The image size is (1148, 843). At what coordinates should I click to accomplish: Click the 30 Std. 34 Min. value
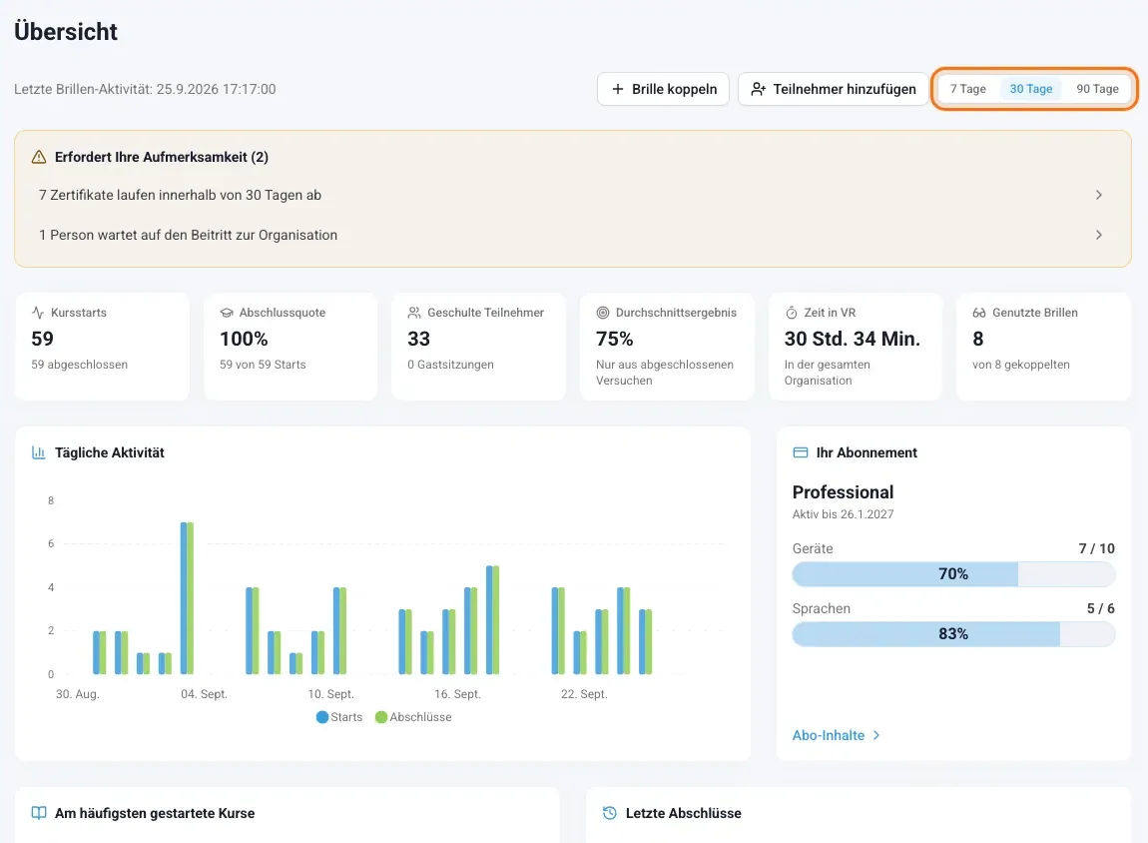tap(853, 340)
